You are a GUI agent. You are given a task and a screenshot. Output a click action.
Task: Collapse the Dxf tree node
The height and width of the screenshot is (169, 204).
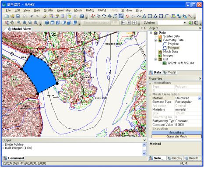tap(155, 60)
